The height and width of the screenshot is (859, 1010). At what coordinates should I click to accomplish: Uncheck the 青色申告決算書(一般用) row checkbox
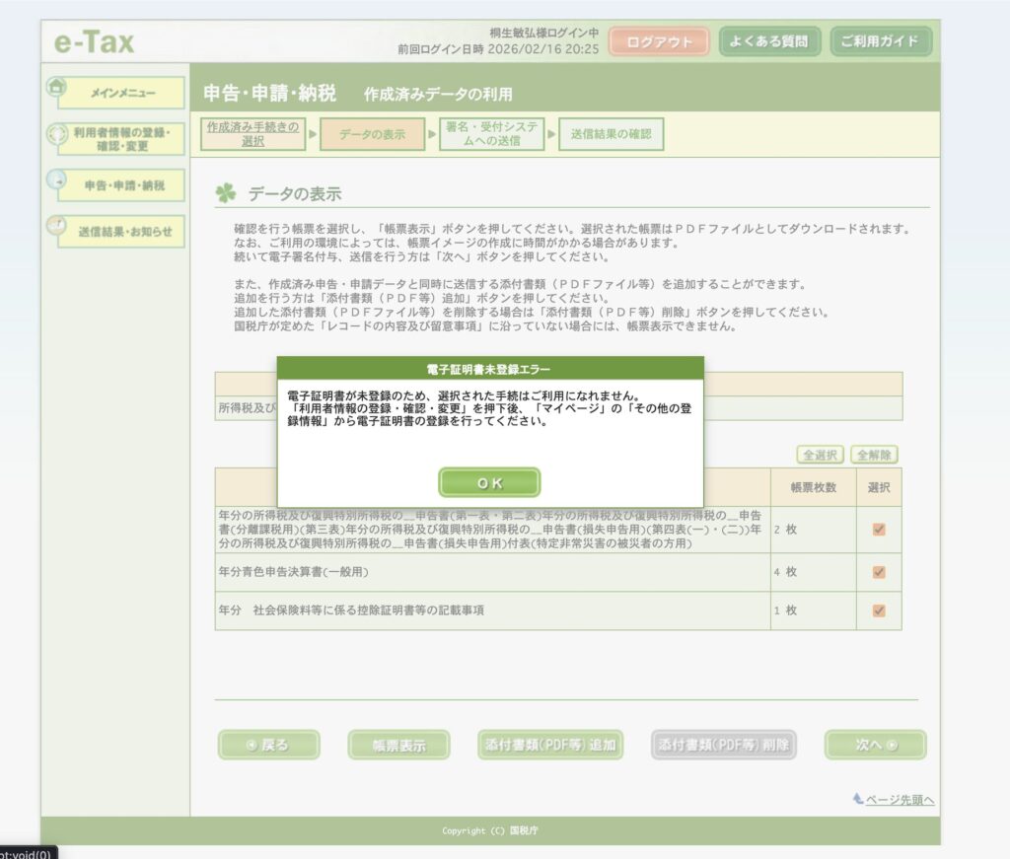(879, 572)
